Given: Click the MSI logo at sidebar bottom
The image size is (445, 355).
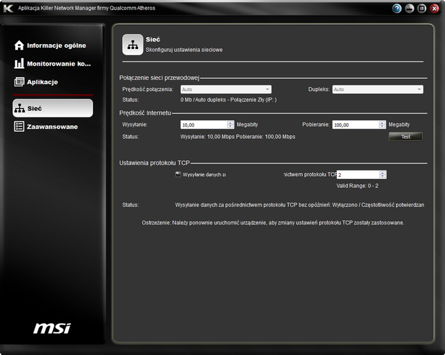Looking at the screenshot, I should click(52, 328).
